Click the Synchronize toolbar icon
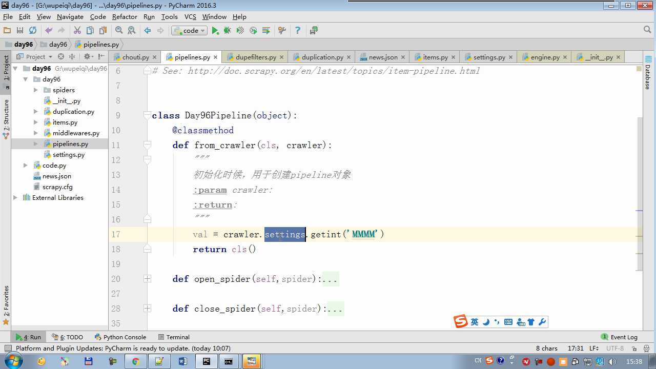This screenshot has height=369, width=656. coord(33,31)
